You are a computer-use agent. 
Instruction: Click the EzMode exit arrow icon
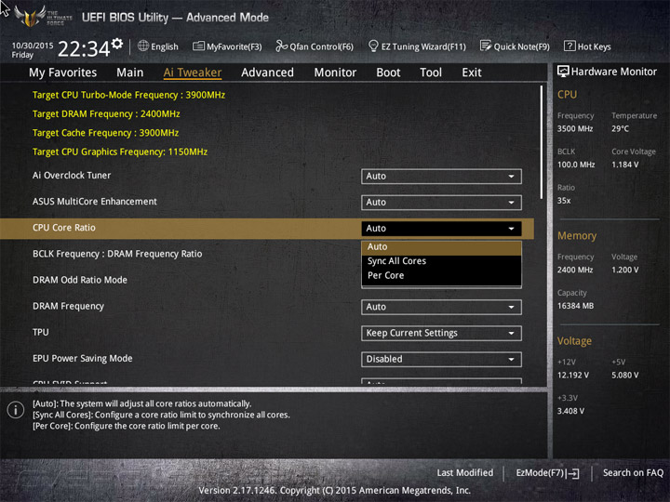point(572,473)
